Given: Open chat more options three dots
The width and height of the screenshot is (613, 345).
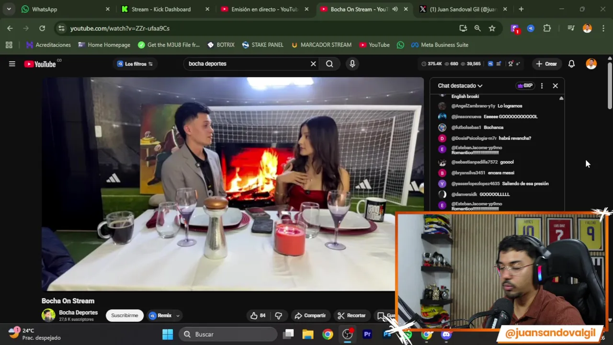Looking at the screenshot, I should tap(542, 86).
